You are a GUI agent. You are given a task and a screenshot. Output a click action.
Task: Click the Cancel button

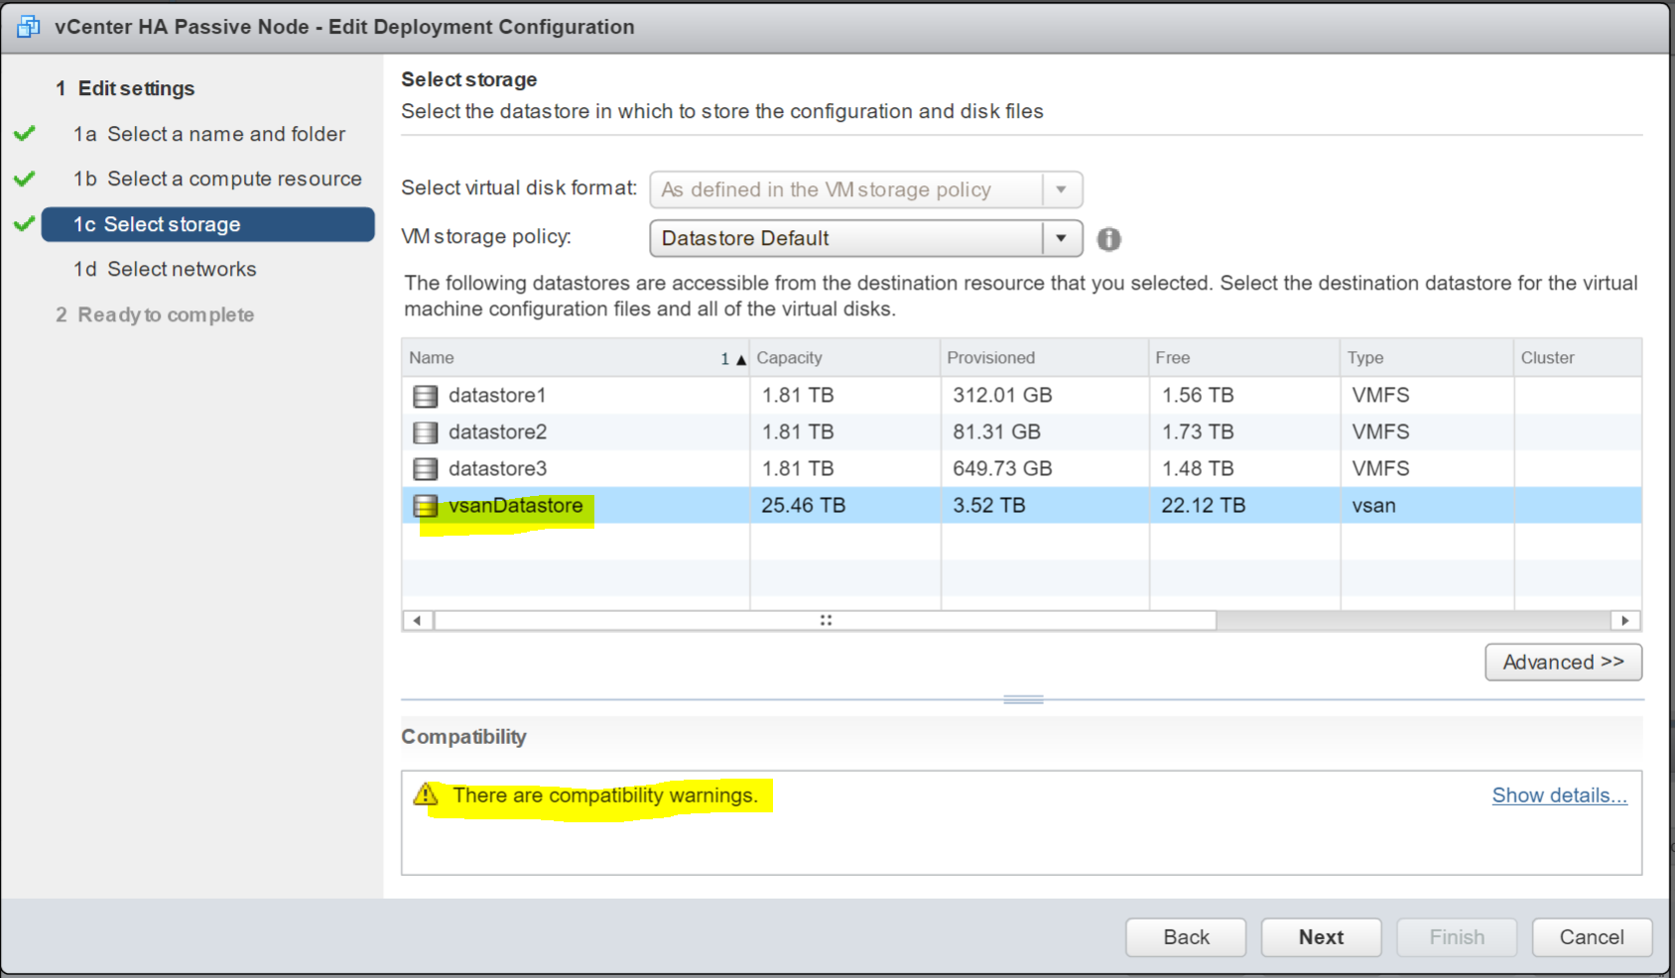click(x=1592, y=936)
